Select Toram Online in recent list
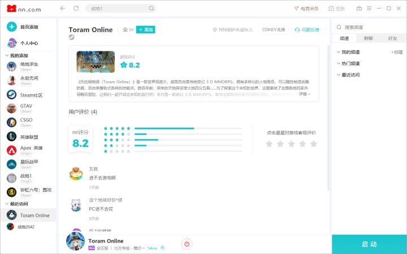 click(28, 215)
